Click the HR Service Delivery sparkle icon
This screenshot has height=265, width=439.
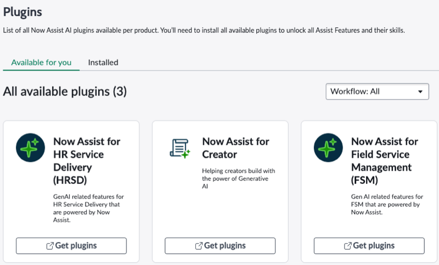(30, 148)
